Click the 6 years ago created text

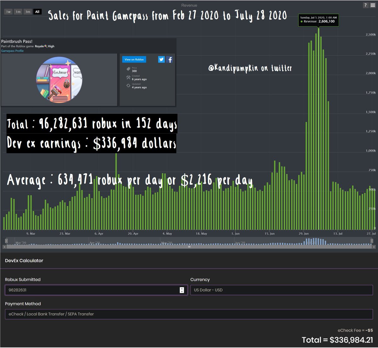coord(139,79)
